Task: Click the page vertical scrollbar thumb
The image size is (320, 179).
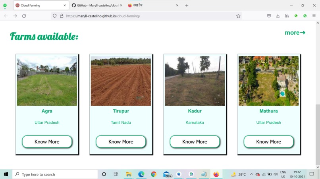Action: [x=318, y=134]
